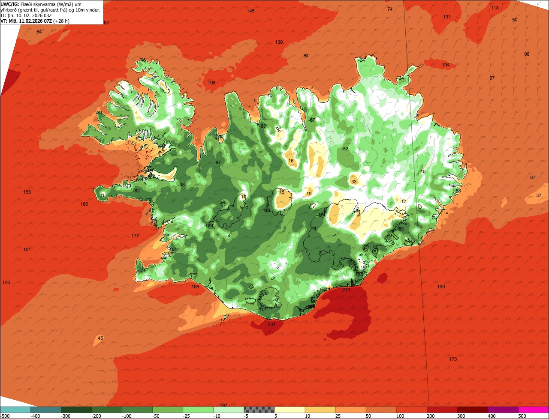This screenshot has width=549, height=419.
Task: Click the value -123 in western Iceland
Action: [x=209, y=225]
